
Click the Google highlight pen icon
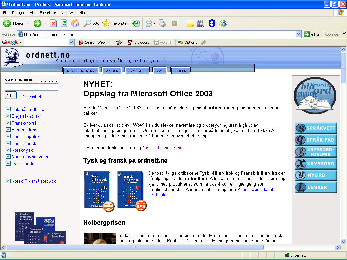click(x=203, y=42)
